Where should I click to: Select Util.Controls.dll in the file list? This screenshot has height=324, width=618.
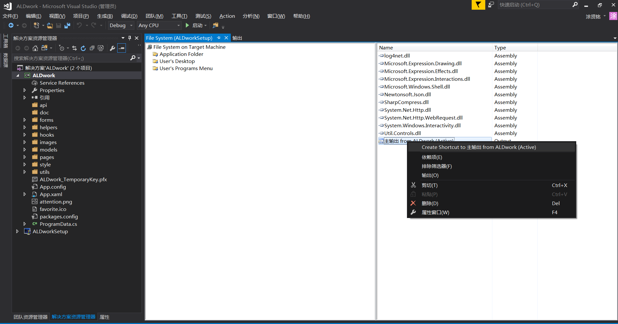click(402, 133)
